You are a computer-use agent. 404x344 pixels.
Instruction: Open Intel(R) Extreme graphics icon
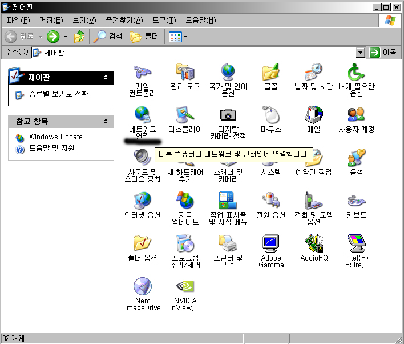(356, 243)
